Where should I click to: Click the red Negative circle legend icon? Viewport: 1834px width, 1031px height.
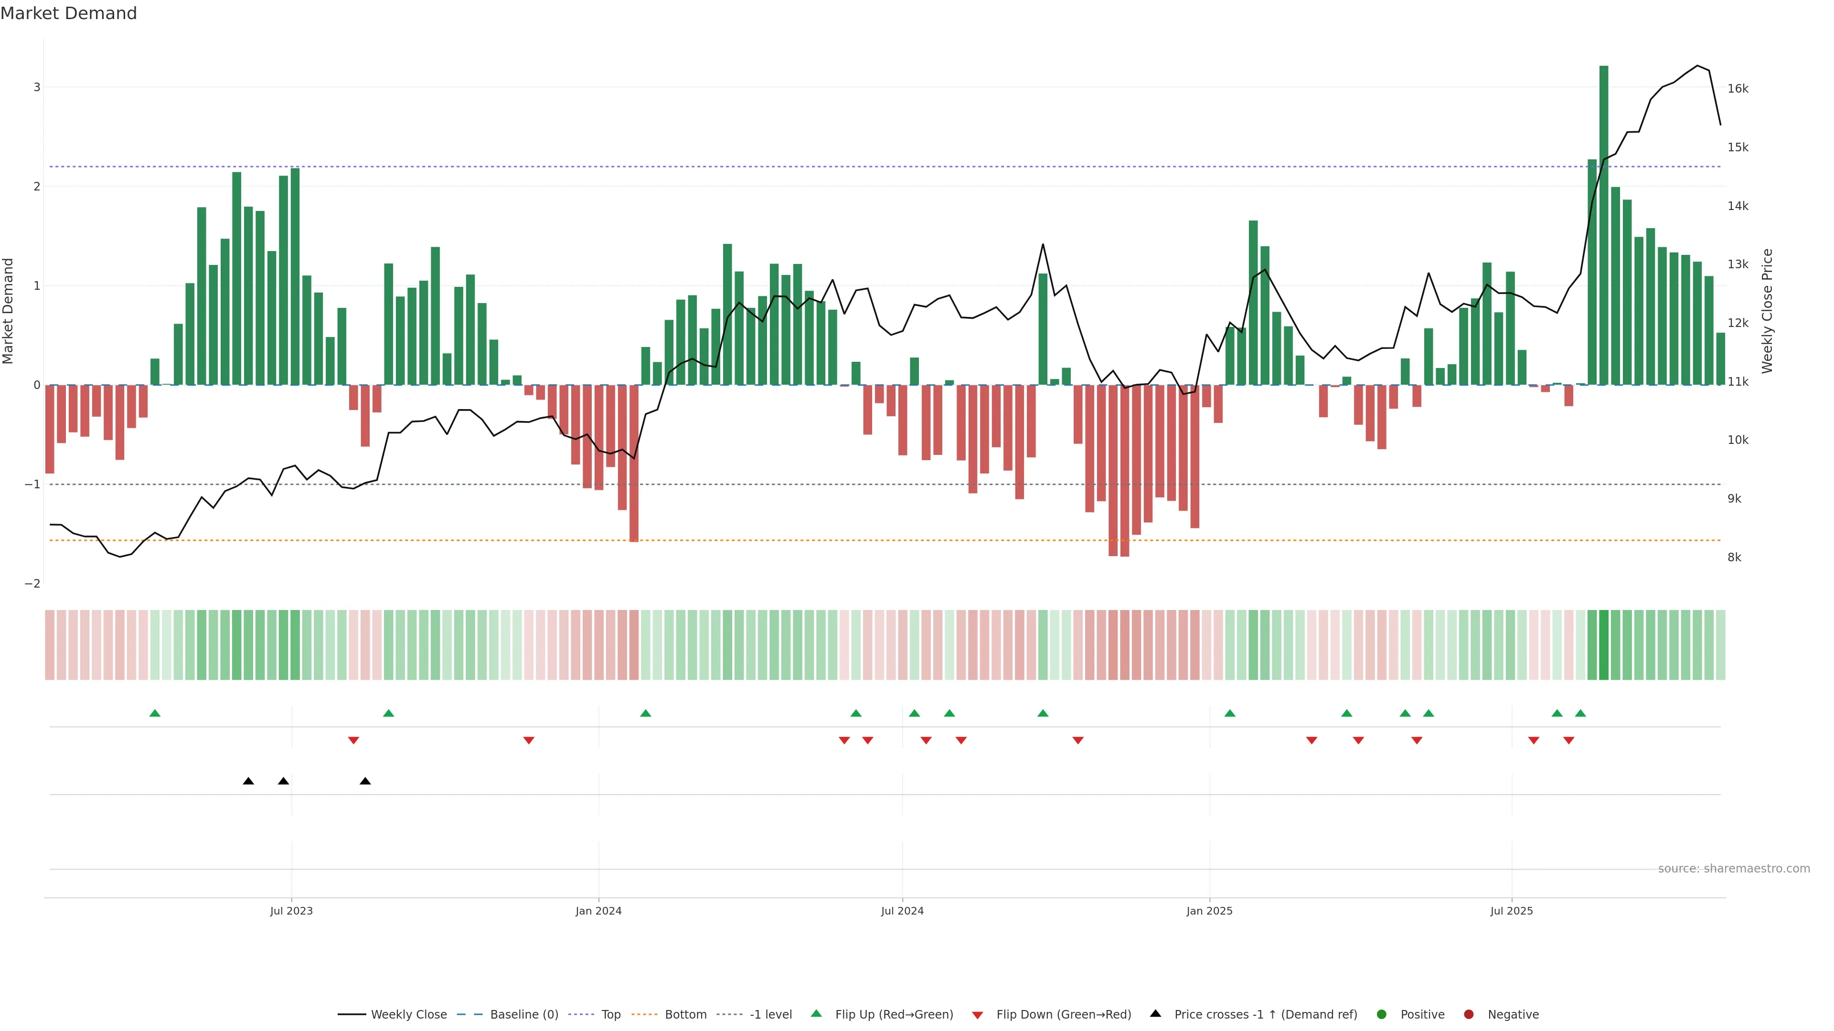pyautogui.click(x=1468, y=1014)
